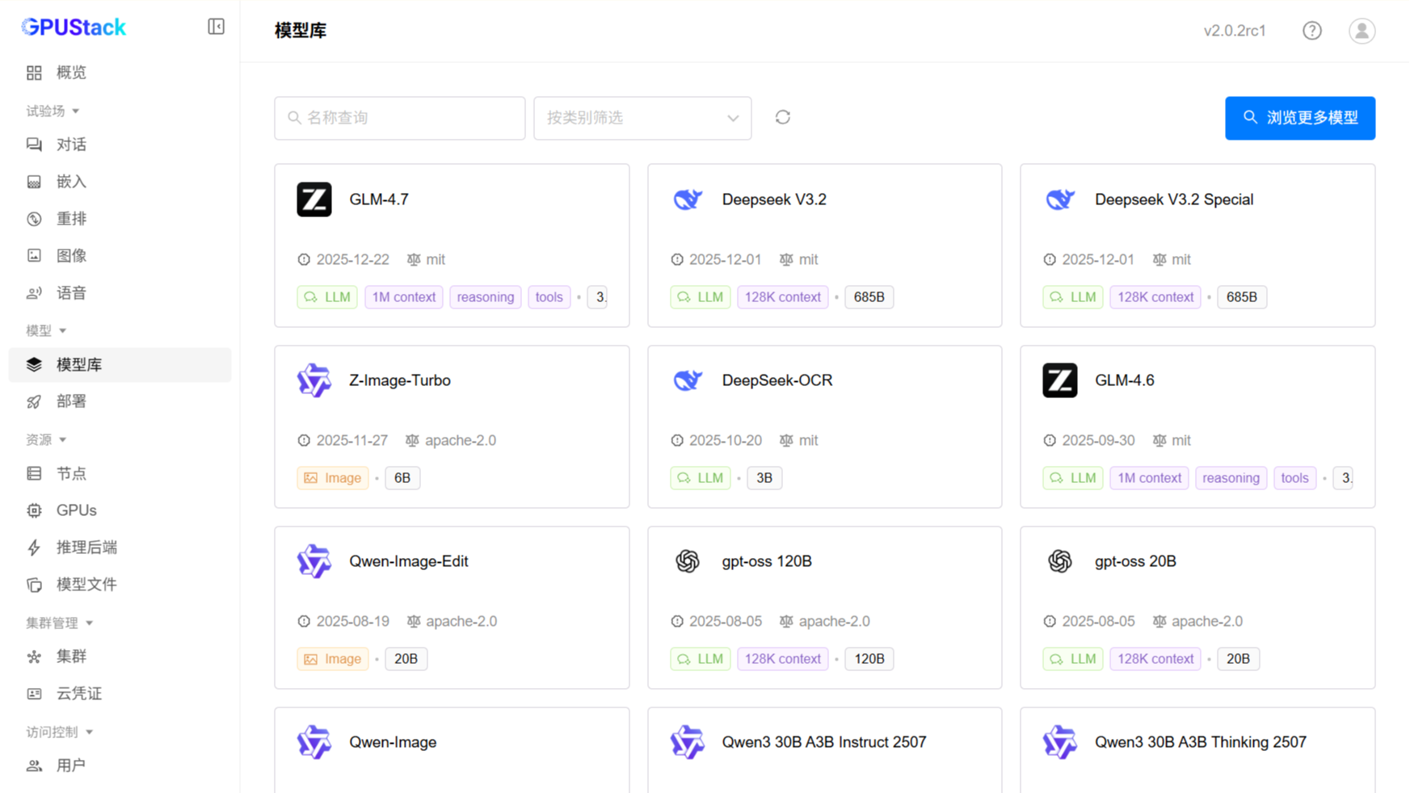Click the LLM tag on gpt-oss 20B
This screenshot has height=793, width=1410.
(1072, 659)
